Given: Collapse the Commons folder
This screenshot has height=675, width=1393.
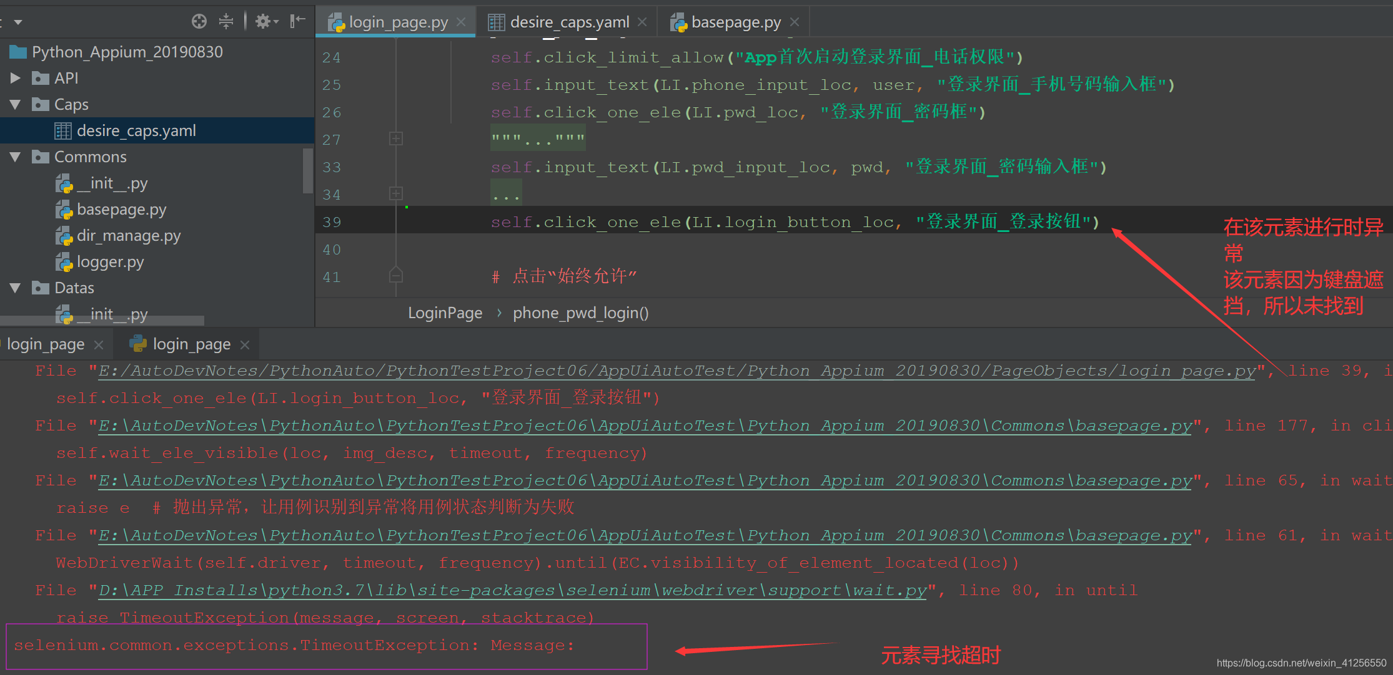Looking at the screenshot, I should tap(16, 157).
